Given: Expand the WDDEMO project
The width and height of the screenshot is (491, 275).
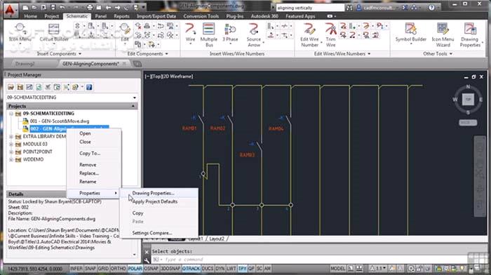Looking at the screenshot, I should coord(11,159).
